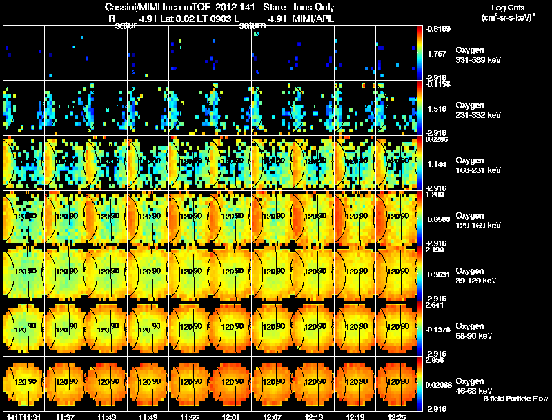This screenshot has width=552, height=420.
Task: Select the 11:31 image in 46-68 keV row
Action: pyautogui.click(x=24, y=383)
